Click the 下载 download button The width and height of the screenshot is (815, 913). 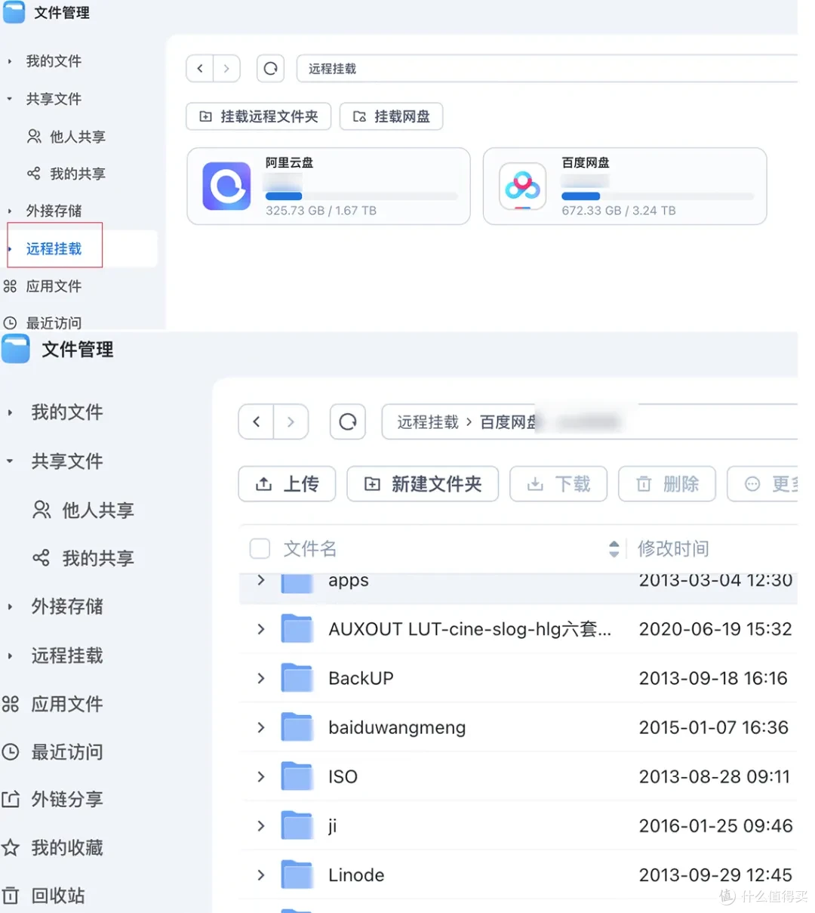point(558,484)
